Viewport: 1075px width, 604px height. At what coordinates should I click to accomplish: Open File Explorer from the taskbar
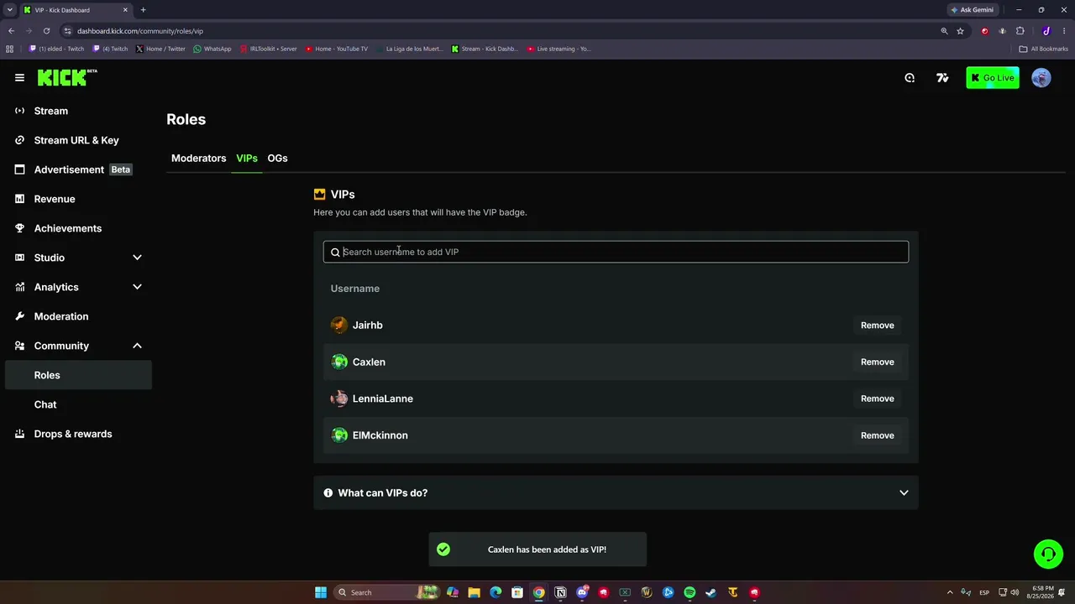click(x=474, y=592)
